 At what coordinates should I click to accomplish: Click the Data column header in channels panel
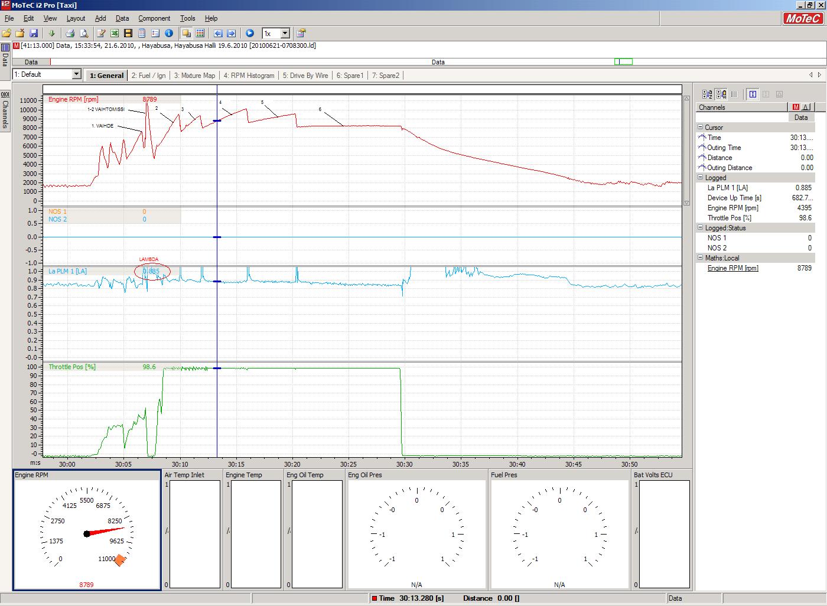(x=801, y=118)
